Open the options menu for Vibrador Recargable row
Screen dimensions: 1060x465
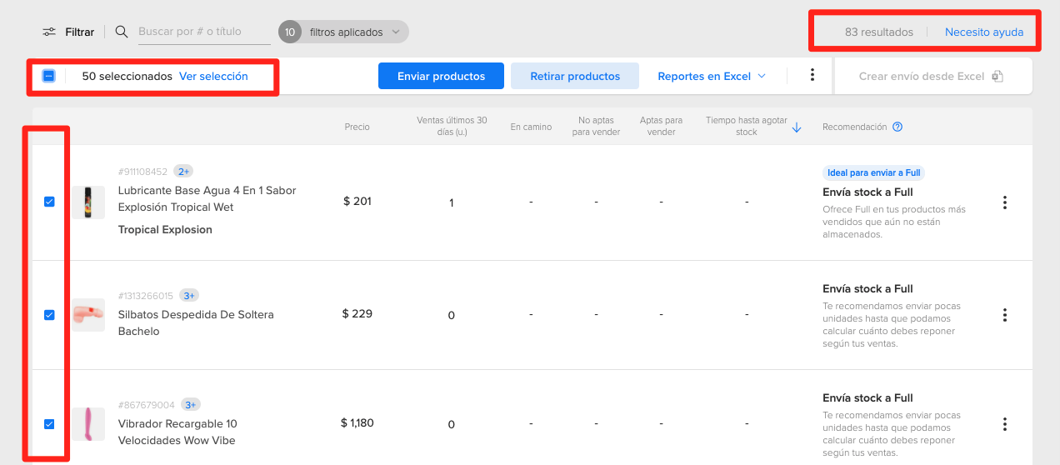(1005, 424)
